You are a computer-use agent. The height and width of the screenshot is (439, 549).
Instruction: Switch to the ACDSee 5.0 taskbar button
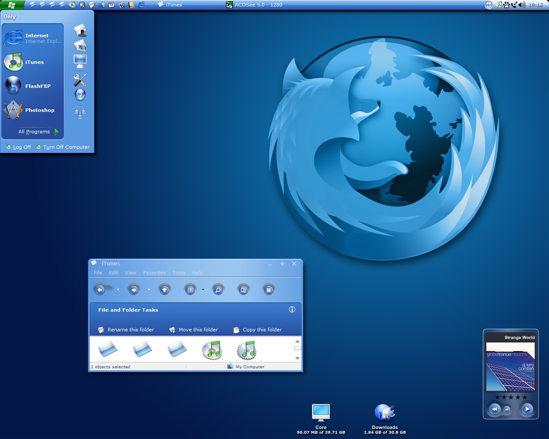tap(254, 5)
